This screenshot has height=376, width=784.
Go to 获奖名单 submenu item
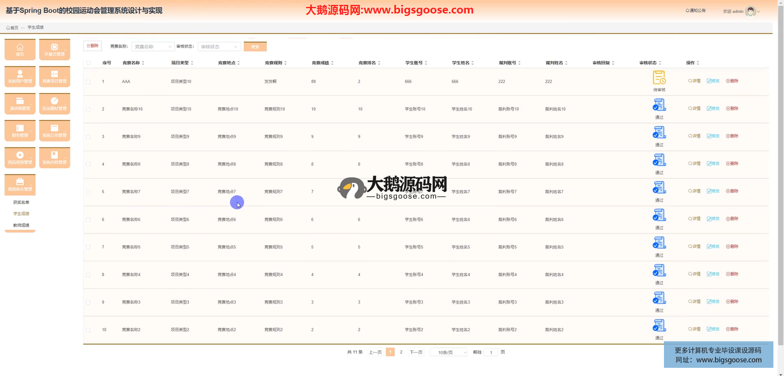click(21, 202)
